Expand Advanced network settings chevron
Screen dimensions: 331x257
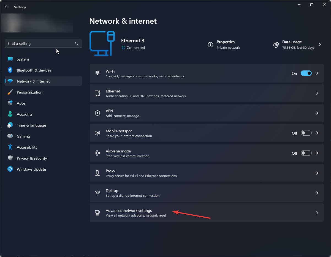317,212
